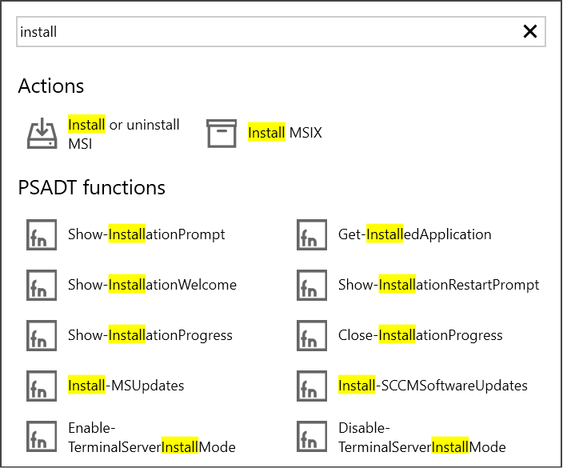Pick Show-InstallationWelcome function name
This screenshot has height=468, width=563.
point(152,285)
